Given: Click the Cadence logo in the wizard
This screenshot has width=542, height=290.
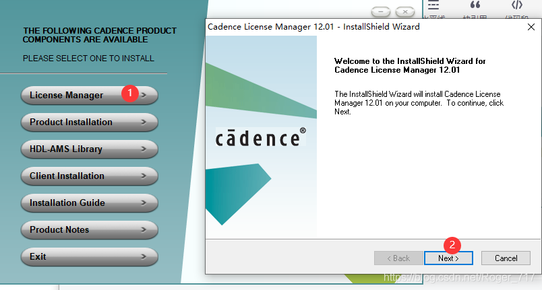Looking at the screenshot, I should tap(261, 137).
